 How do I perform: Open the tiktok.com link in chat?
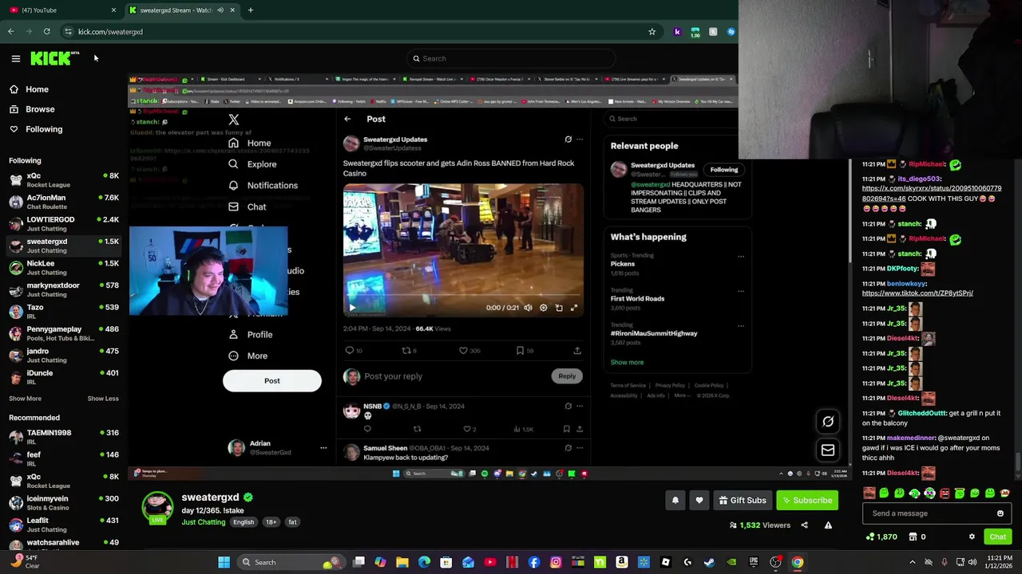tap(917, 293)
